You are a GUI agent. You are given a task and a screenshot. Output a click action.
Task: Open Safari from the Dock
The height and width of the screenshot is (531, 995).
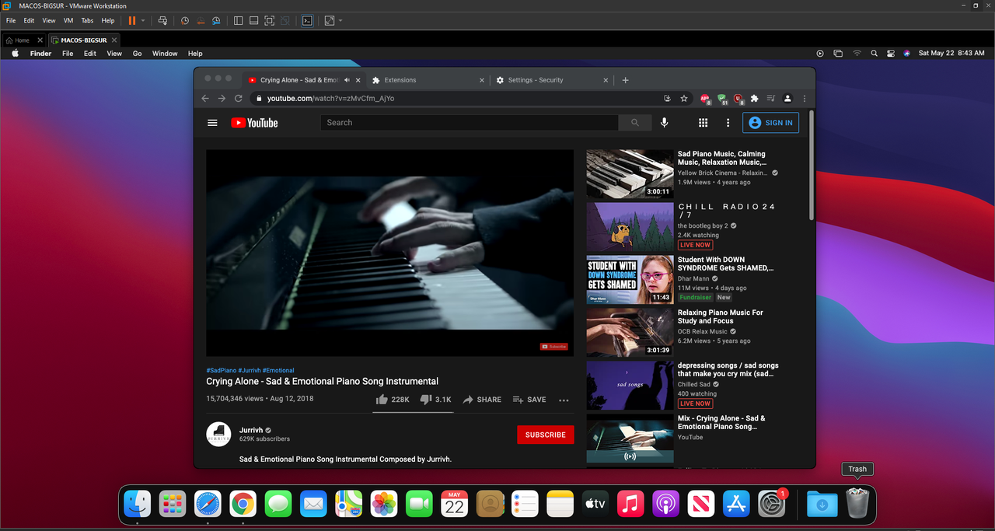coord(208,505)
